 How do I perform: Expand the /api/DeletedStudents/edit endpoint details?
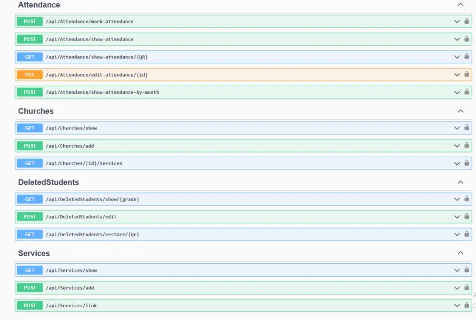[238, 216]
